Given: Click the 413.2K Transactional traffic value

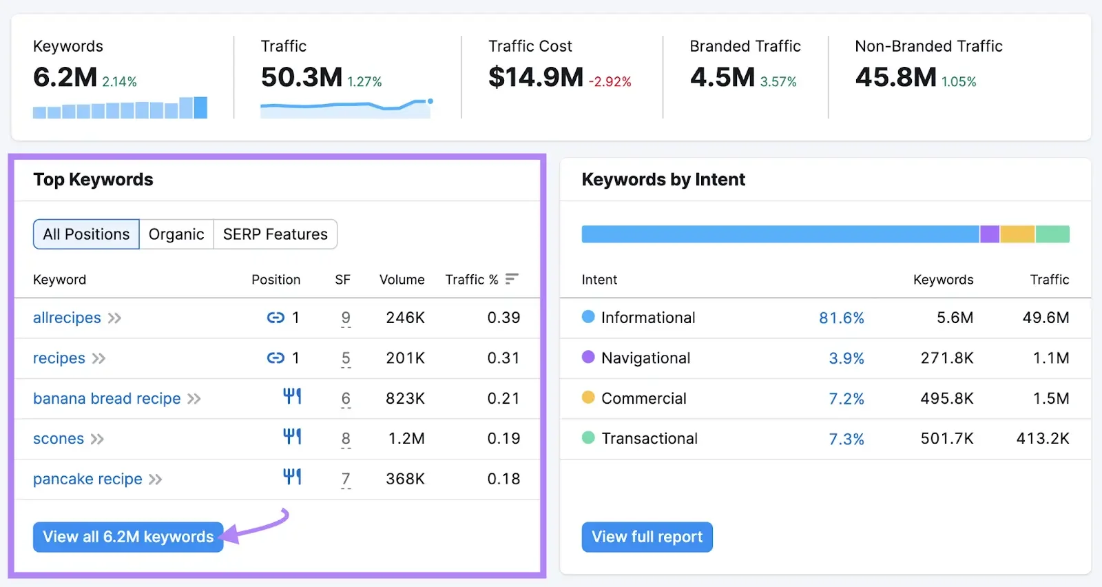Looking at the screenshot, I should [1043, 439].
